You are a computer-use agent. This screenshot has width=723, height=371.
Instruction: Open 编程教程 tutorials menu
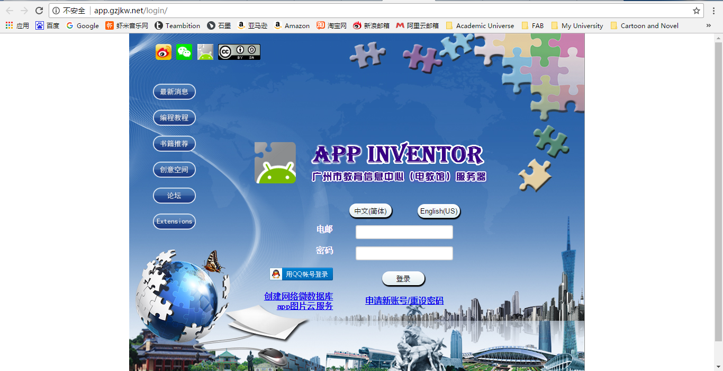pos(174,118)
